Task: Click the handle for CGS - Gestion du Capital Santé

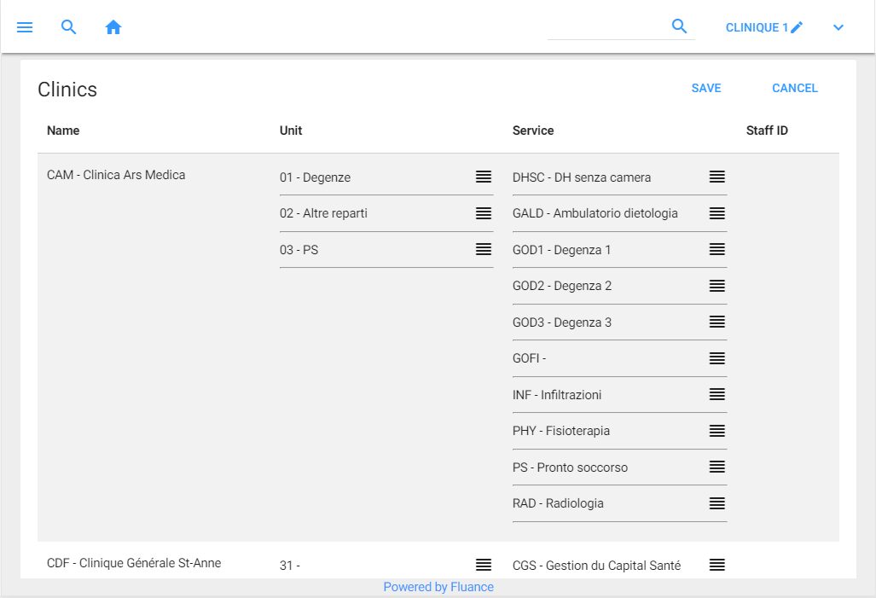Action: pyautogui.click(x=717, y=565)
